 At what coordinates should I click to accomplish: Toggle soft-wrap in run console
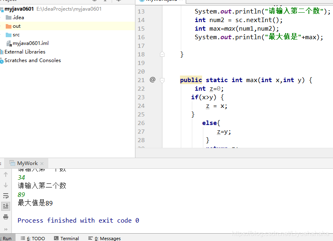6,196
